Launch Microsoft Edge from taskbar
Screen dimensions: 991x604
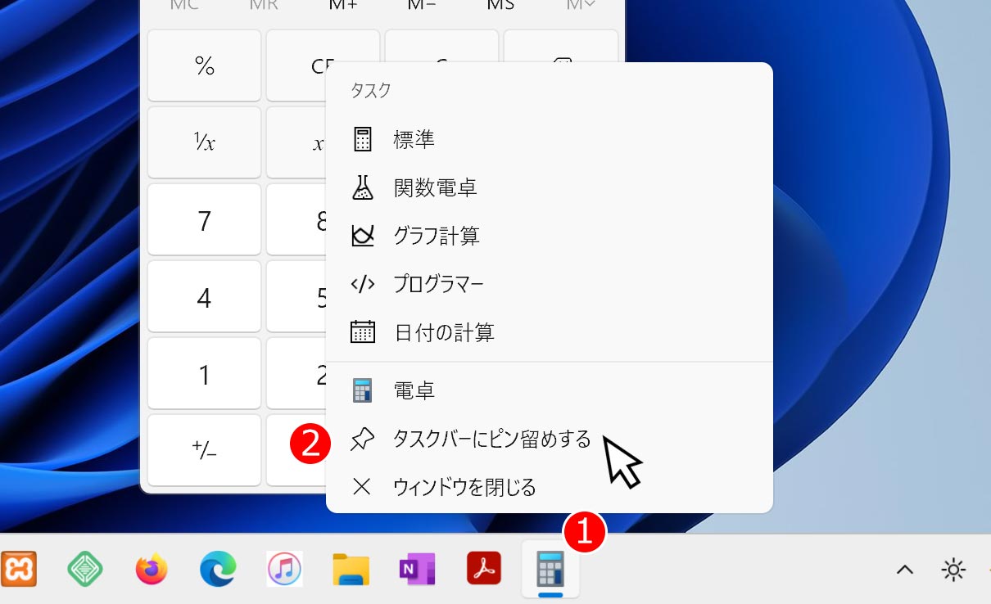(x=218, y=569)
